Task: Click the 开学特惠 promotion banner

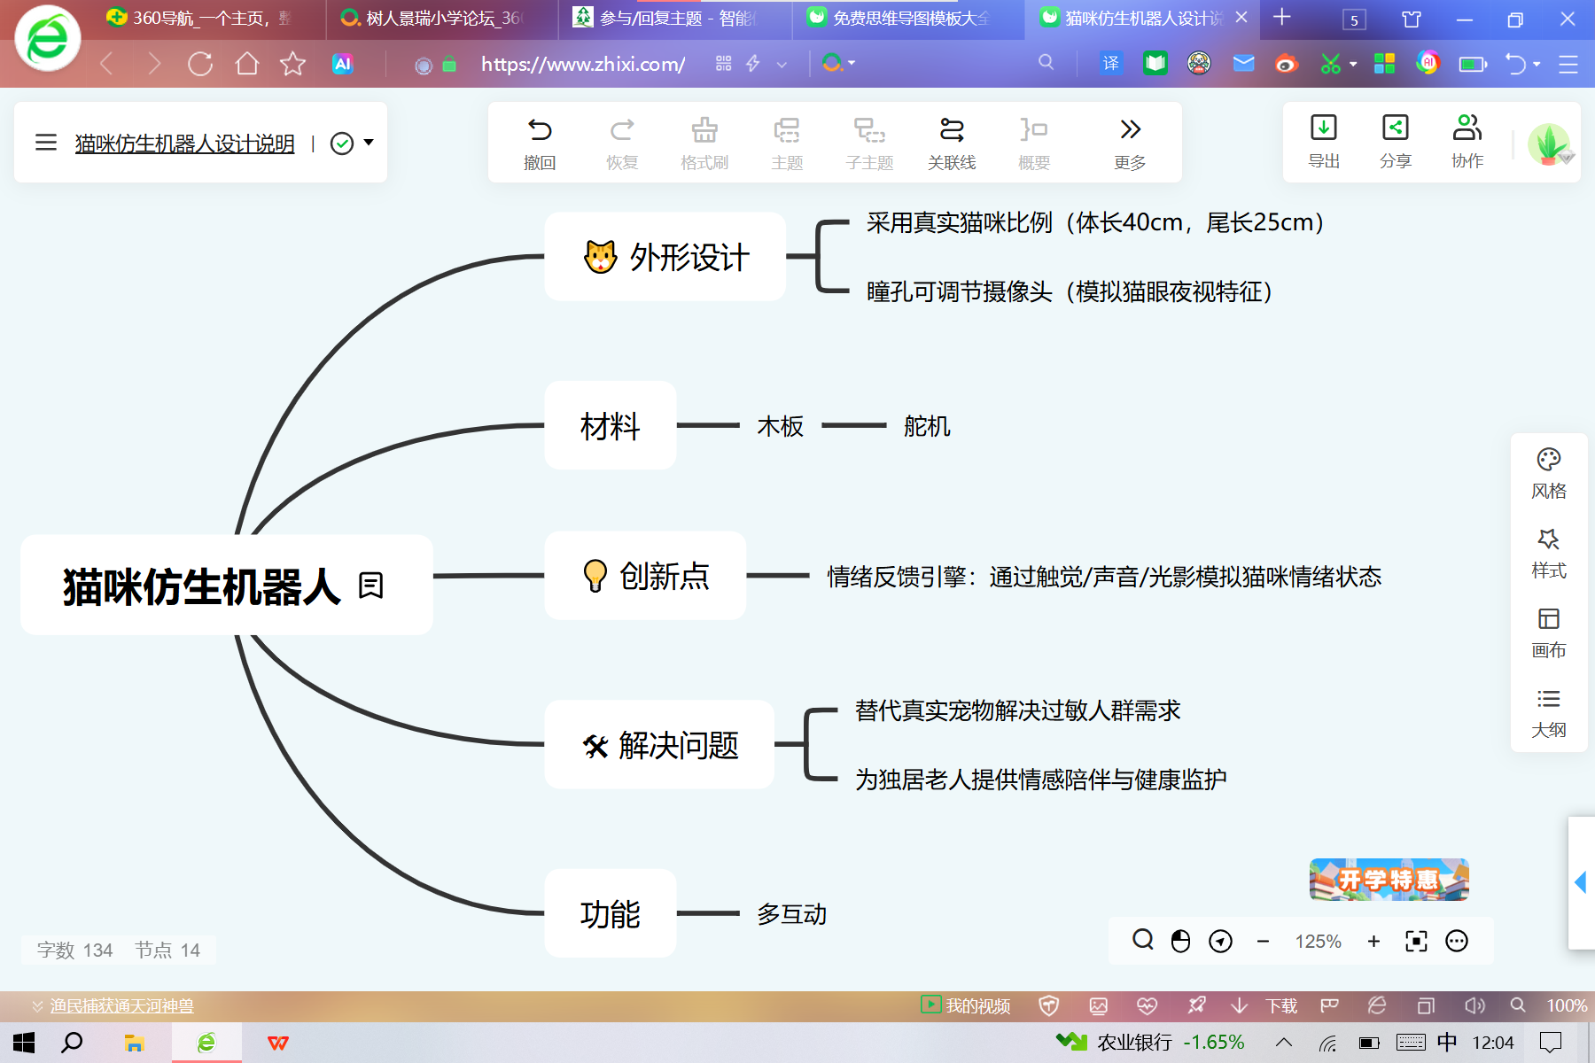Action: [x=1389, y=879]
